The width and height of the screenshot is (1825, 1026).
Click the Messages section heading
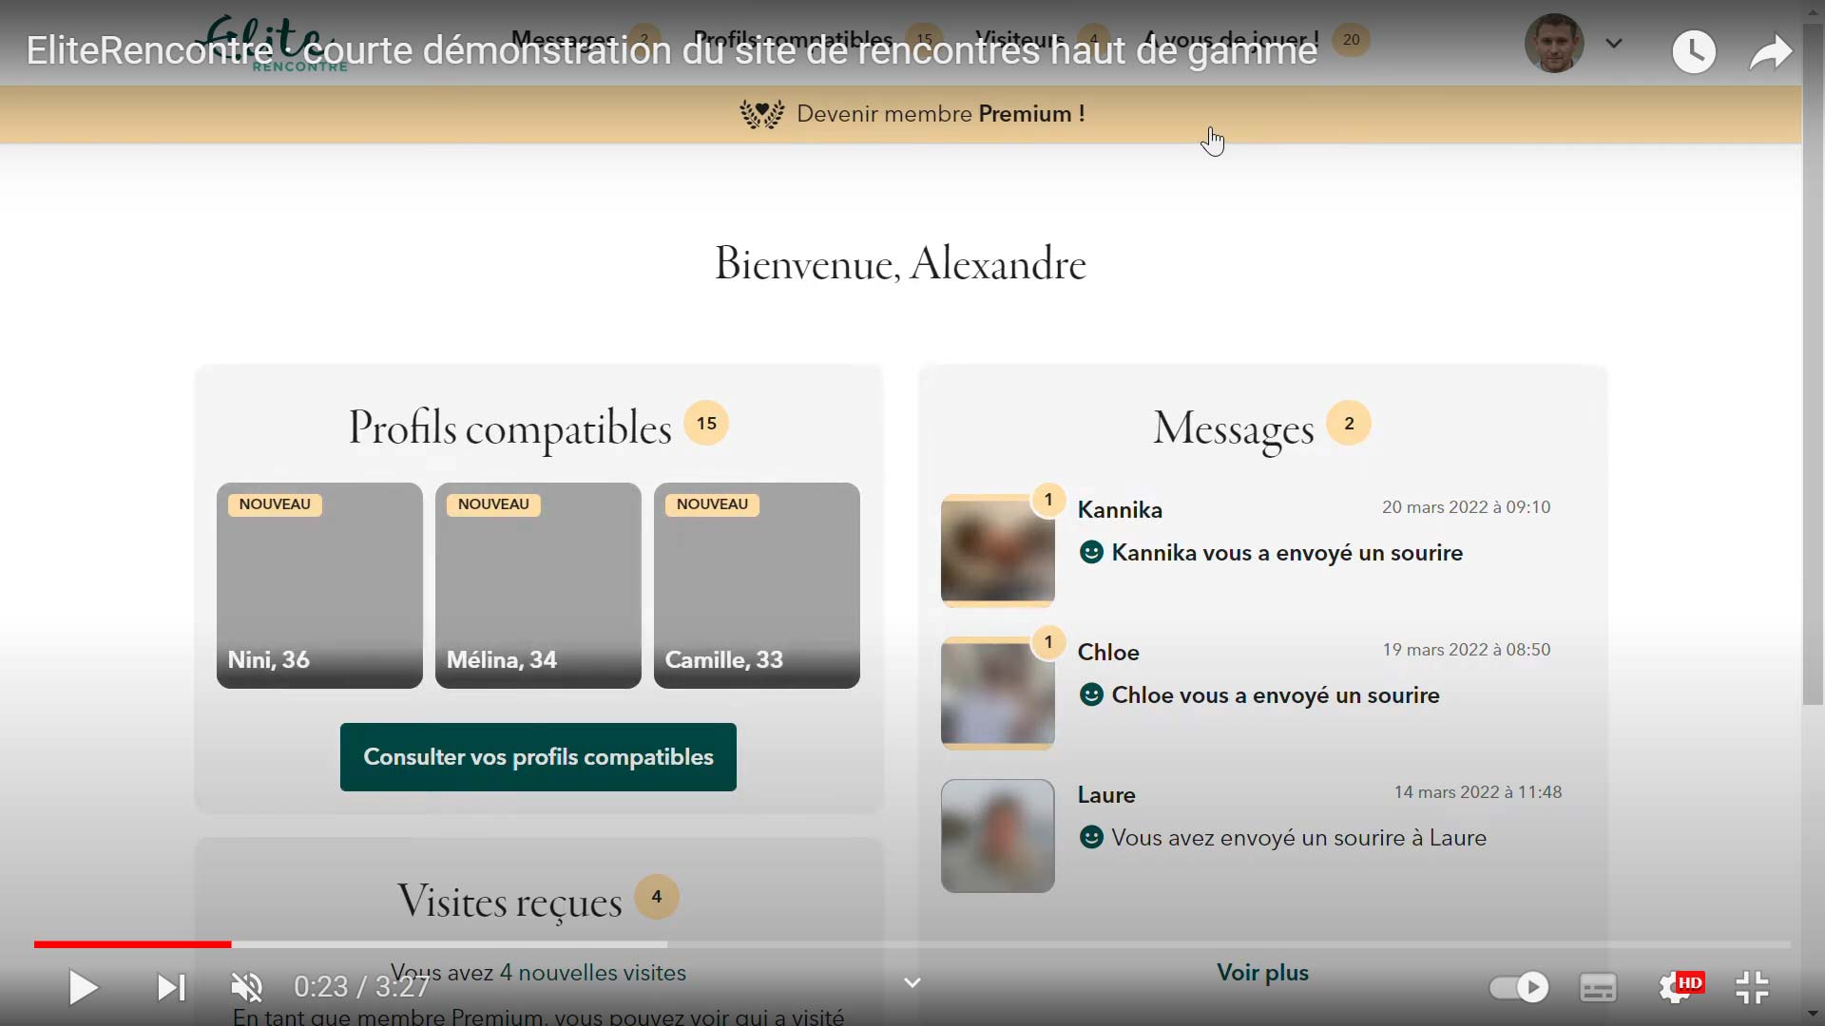pos(1233,427)
